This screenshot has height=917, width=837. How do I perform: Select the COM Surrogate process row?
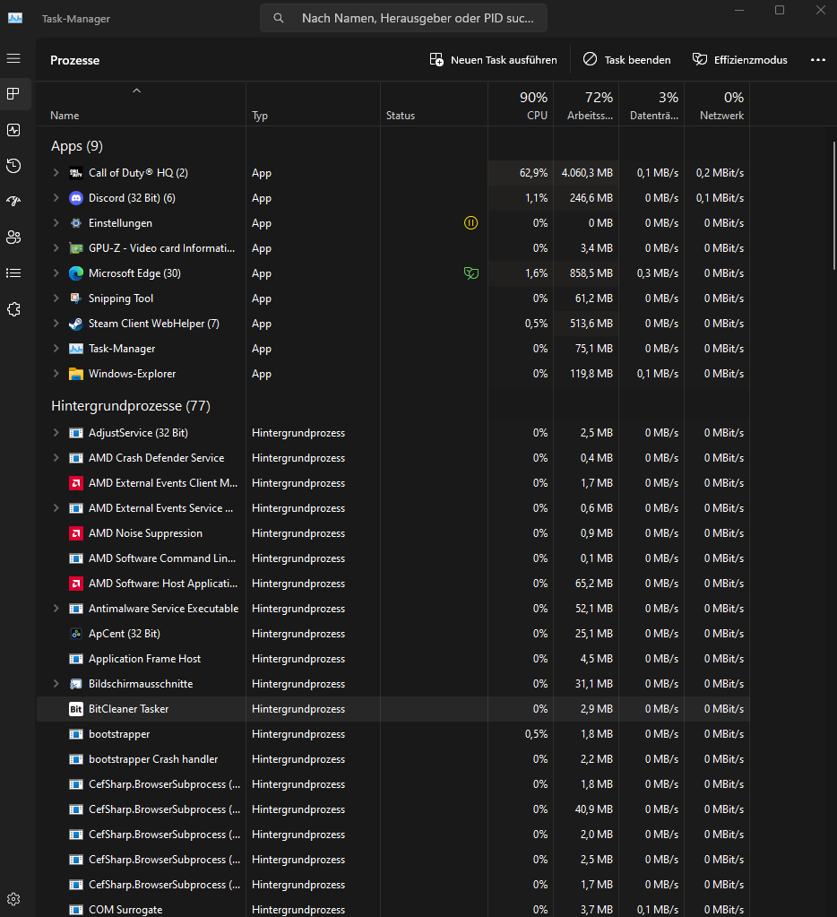pyautogui.click(x=393, y=910)
